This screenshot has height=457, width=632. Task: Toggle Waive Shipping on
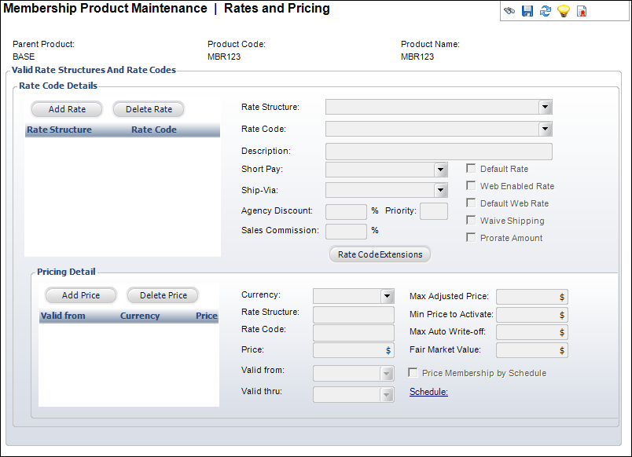pos(470,221)
